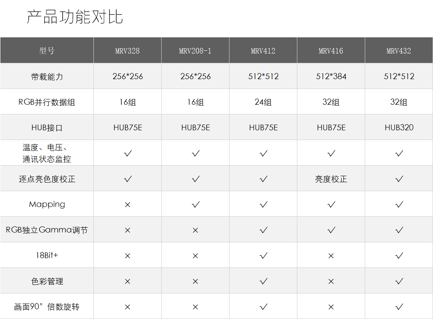433x319 pixels.
Task: Click the 512*512 cell under MRV412
Action: tap(264, 76)
